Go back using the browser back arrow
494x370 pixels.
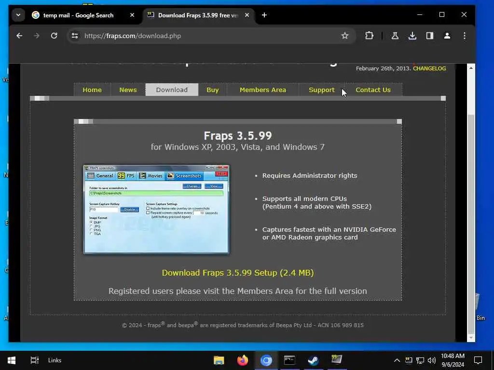[19, 36]
